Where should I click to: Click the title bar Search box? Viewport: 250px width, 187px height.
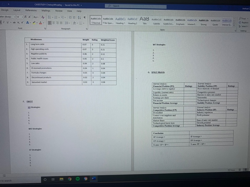pyautogui.click(x=136, y=6)
